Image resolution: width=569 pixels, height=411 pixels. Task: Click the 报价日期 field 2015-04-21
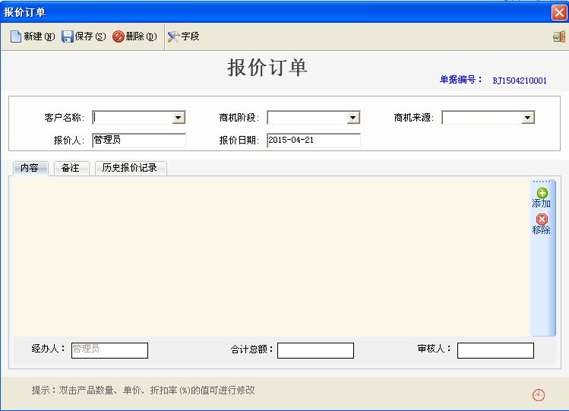tap(314, 141)
